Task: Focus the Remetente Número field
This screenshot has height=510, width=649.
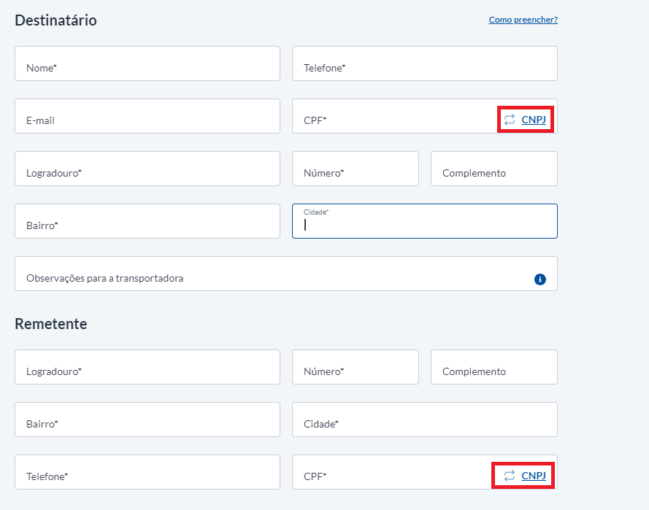Action: [356, 367]
